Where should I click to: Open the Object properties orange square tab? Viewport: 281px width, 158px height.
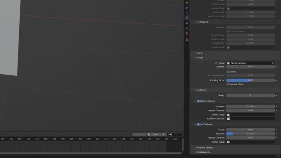pyautogui.click(x=187, y=3)
